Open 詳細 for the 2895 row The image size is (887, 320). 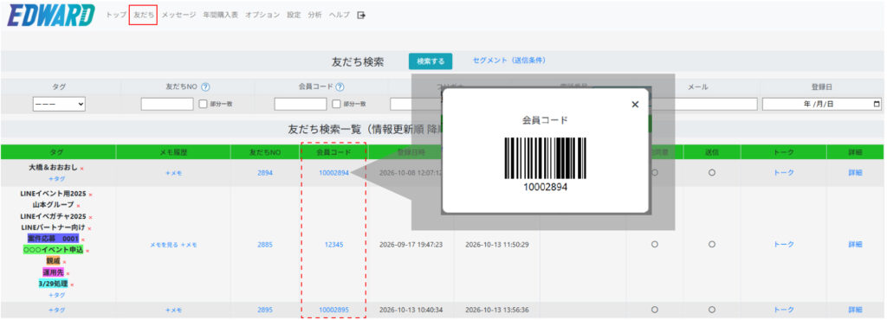pos(855,310)
